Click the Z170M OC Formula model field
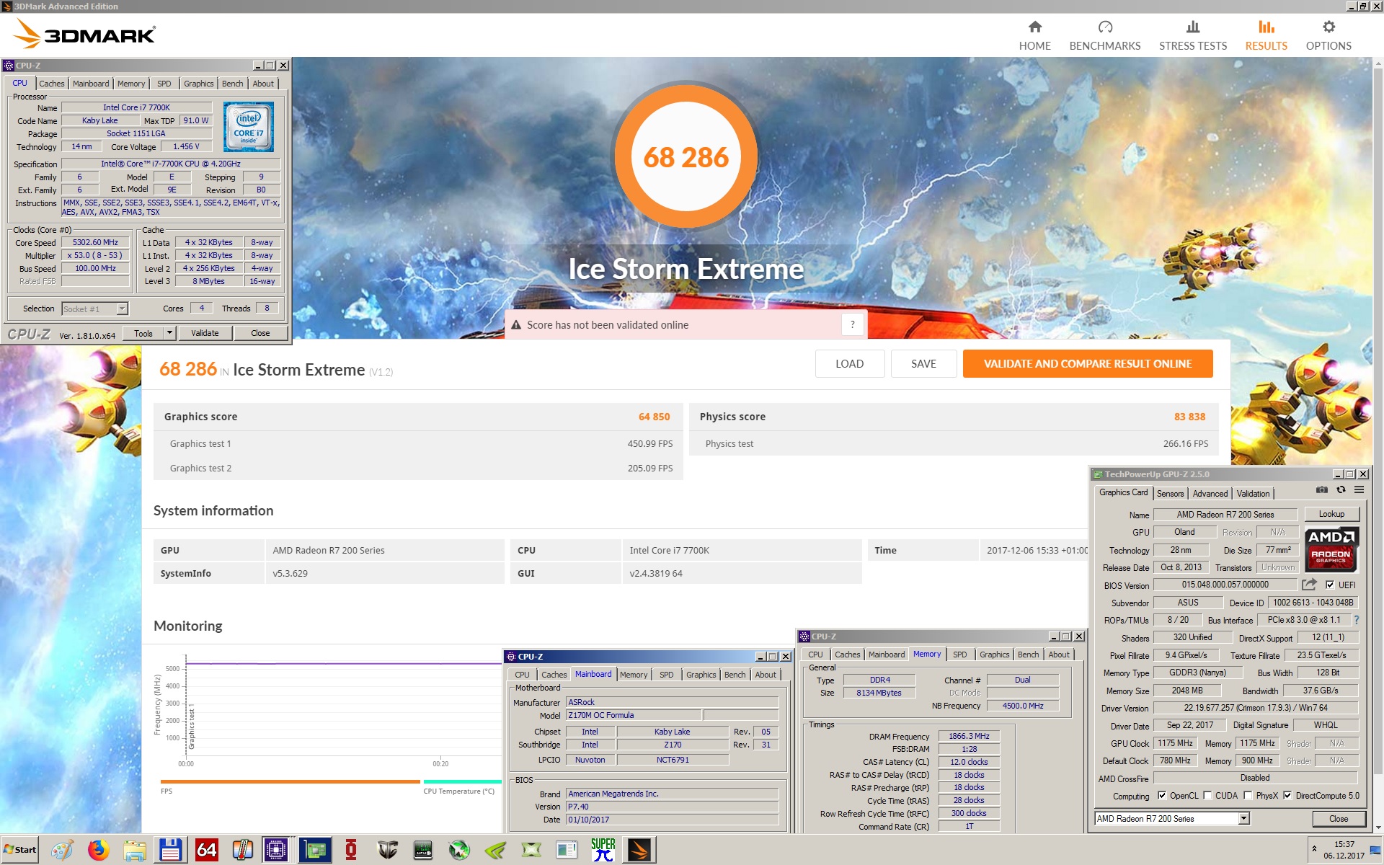1384x865 pixels. click(x=634, y=715)
